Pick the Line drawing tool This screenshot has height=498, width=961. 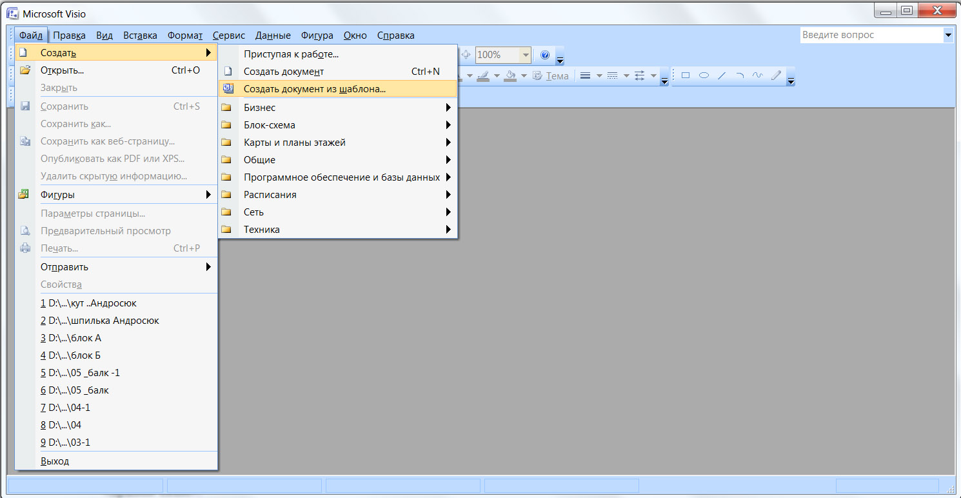(x=722, y=75)
